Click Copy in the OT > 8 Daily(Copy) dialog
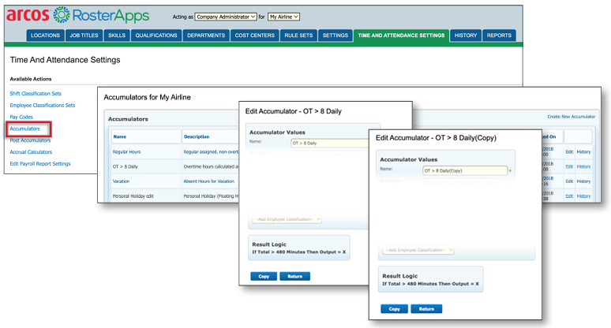The height and width of the screenshot is (328, 611). (x=394, y=309)
